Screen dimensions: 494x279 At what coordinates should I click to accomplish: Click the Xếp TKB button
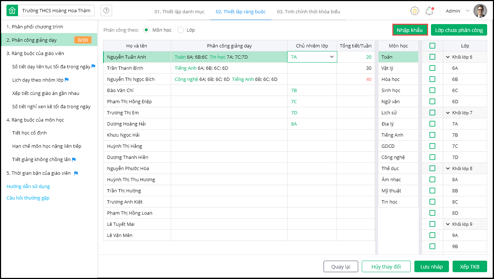469,266
